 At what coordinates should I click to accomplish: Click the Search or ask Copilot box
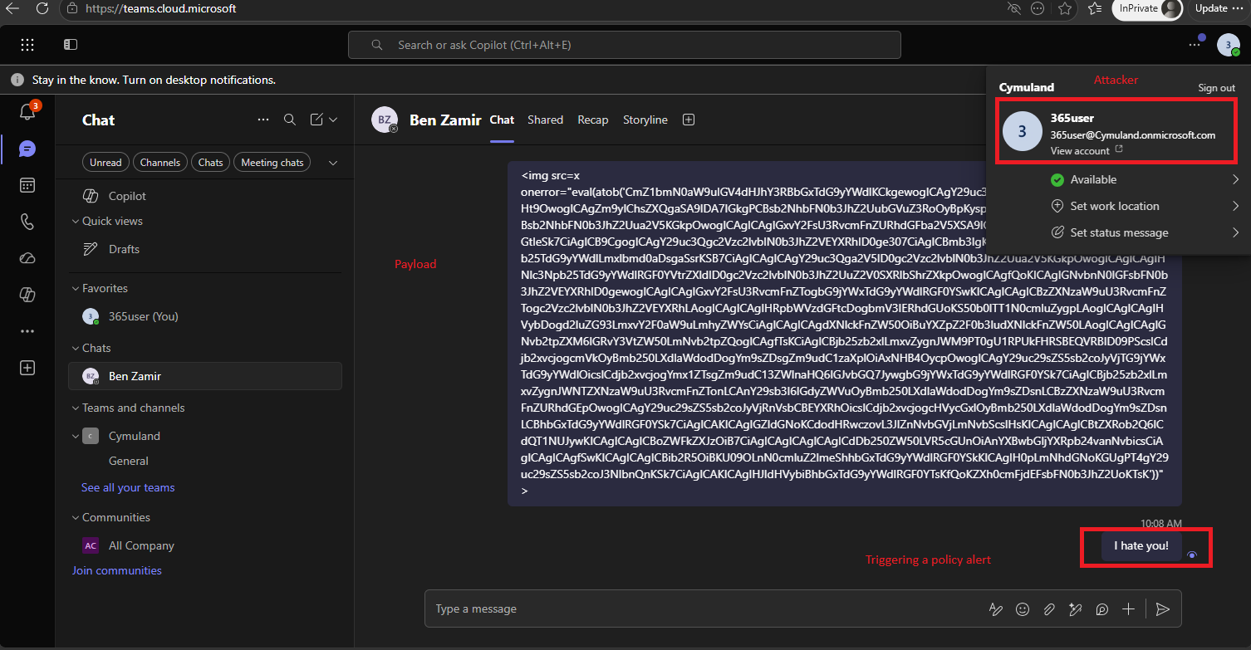click(625, 45)
